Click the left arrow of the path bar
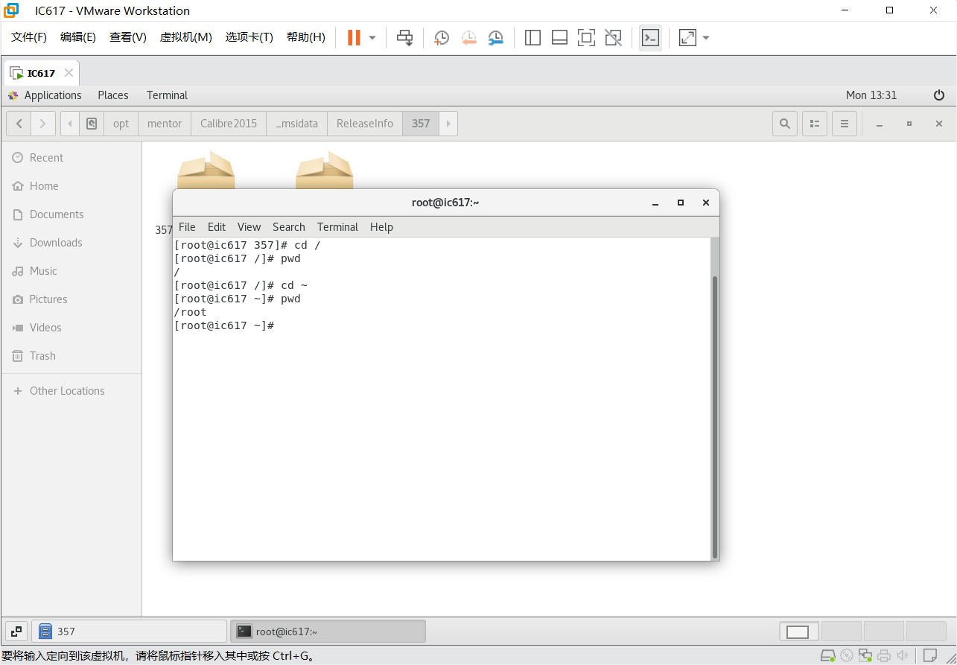The image size is (957, 665). 70,124
